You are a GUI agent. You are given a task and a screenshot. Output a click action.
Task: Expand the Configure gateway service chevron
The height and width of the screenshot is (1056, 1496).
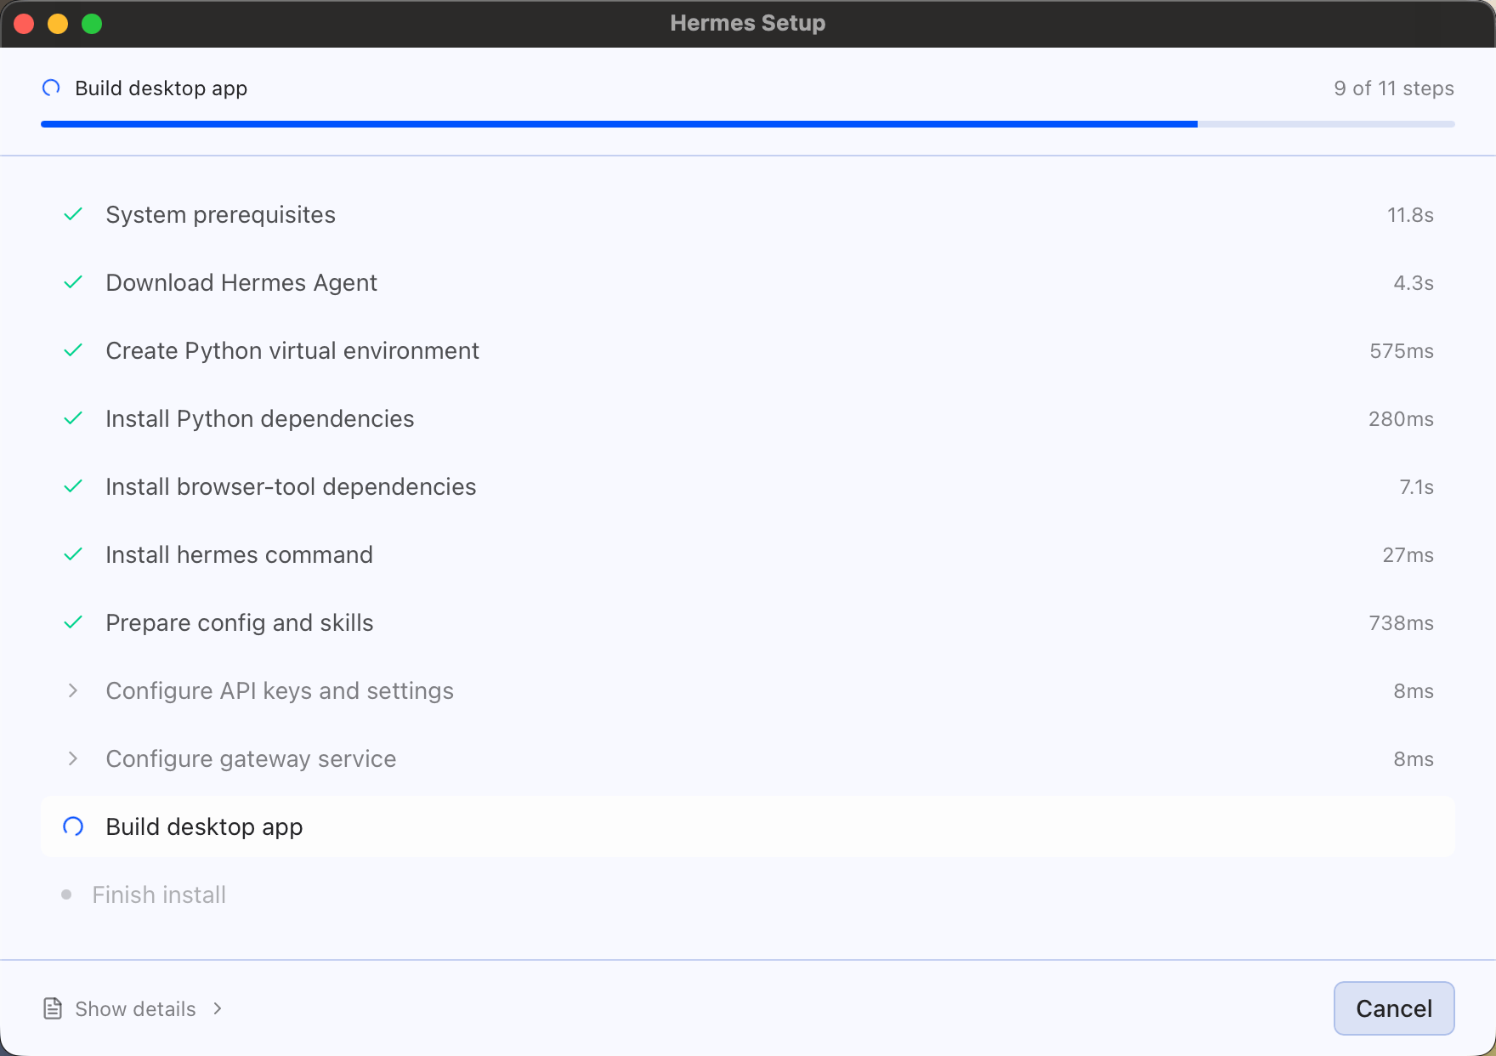pyautogui.click(x=73, y=758)
